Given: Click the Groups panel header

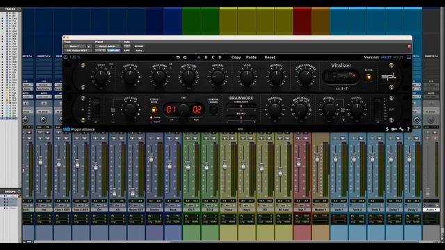Looking at the screenshot, I should [10, 192].
